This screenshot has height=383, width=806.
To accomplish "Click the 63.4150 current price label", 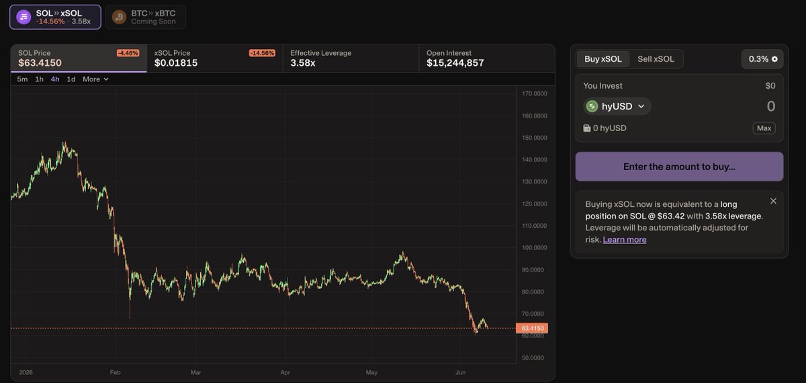I will click(x=533, y=329).
